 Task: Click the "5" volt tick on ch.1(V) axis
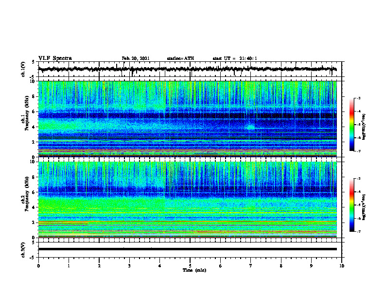tap(34, 62)
